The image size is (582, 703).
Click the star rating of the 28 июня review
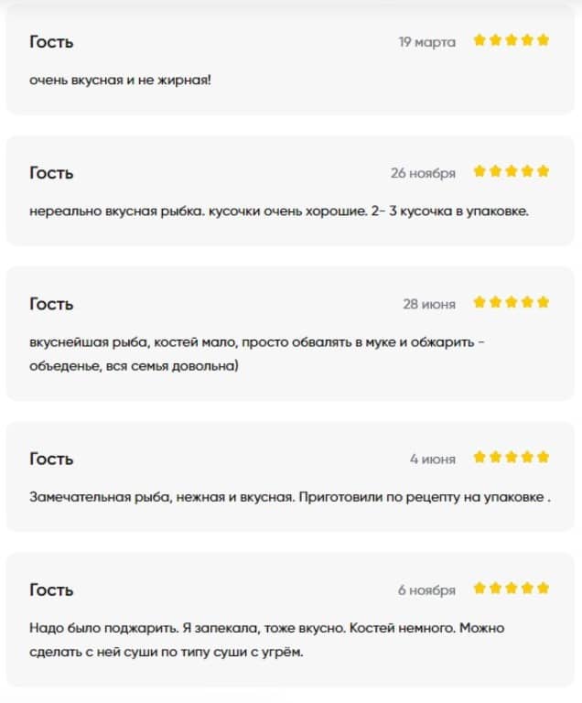point(511,302)
